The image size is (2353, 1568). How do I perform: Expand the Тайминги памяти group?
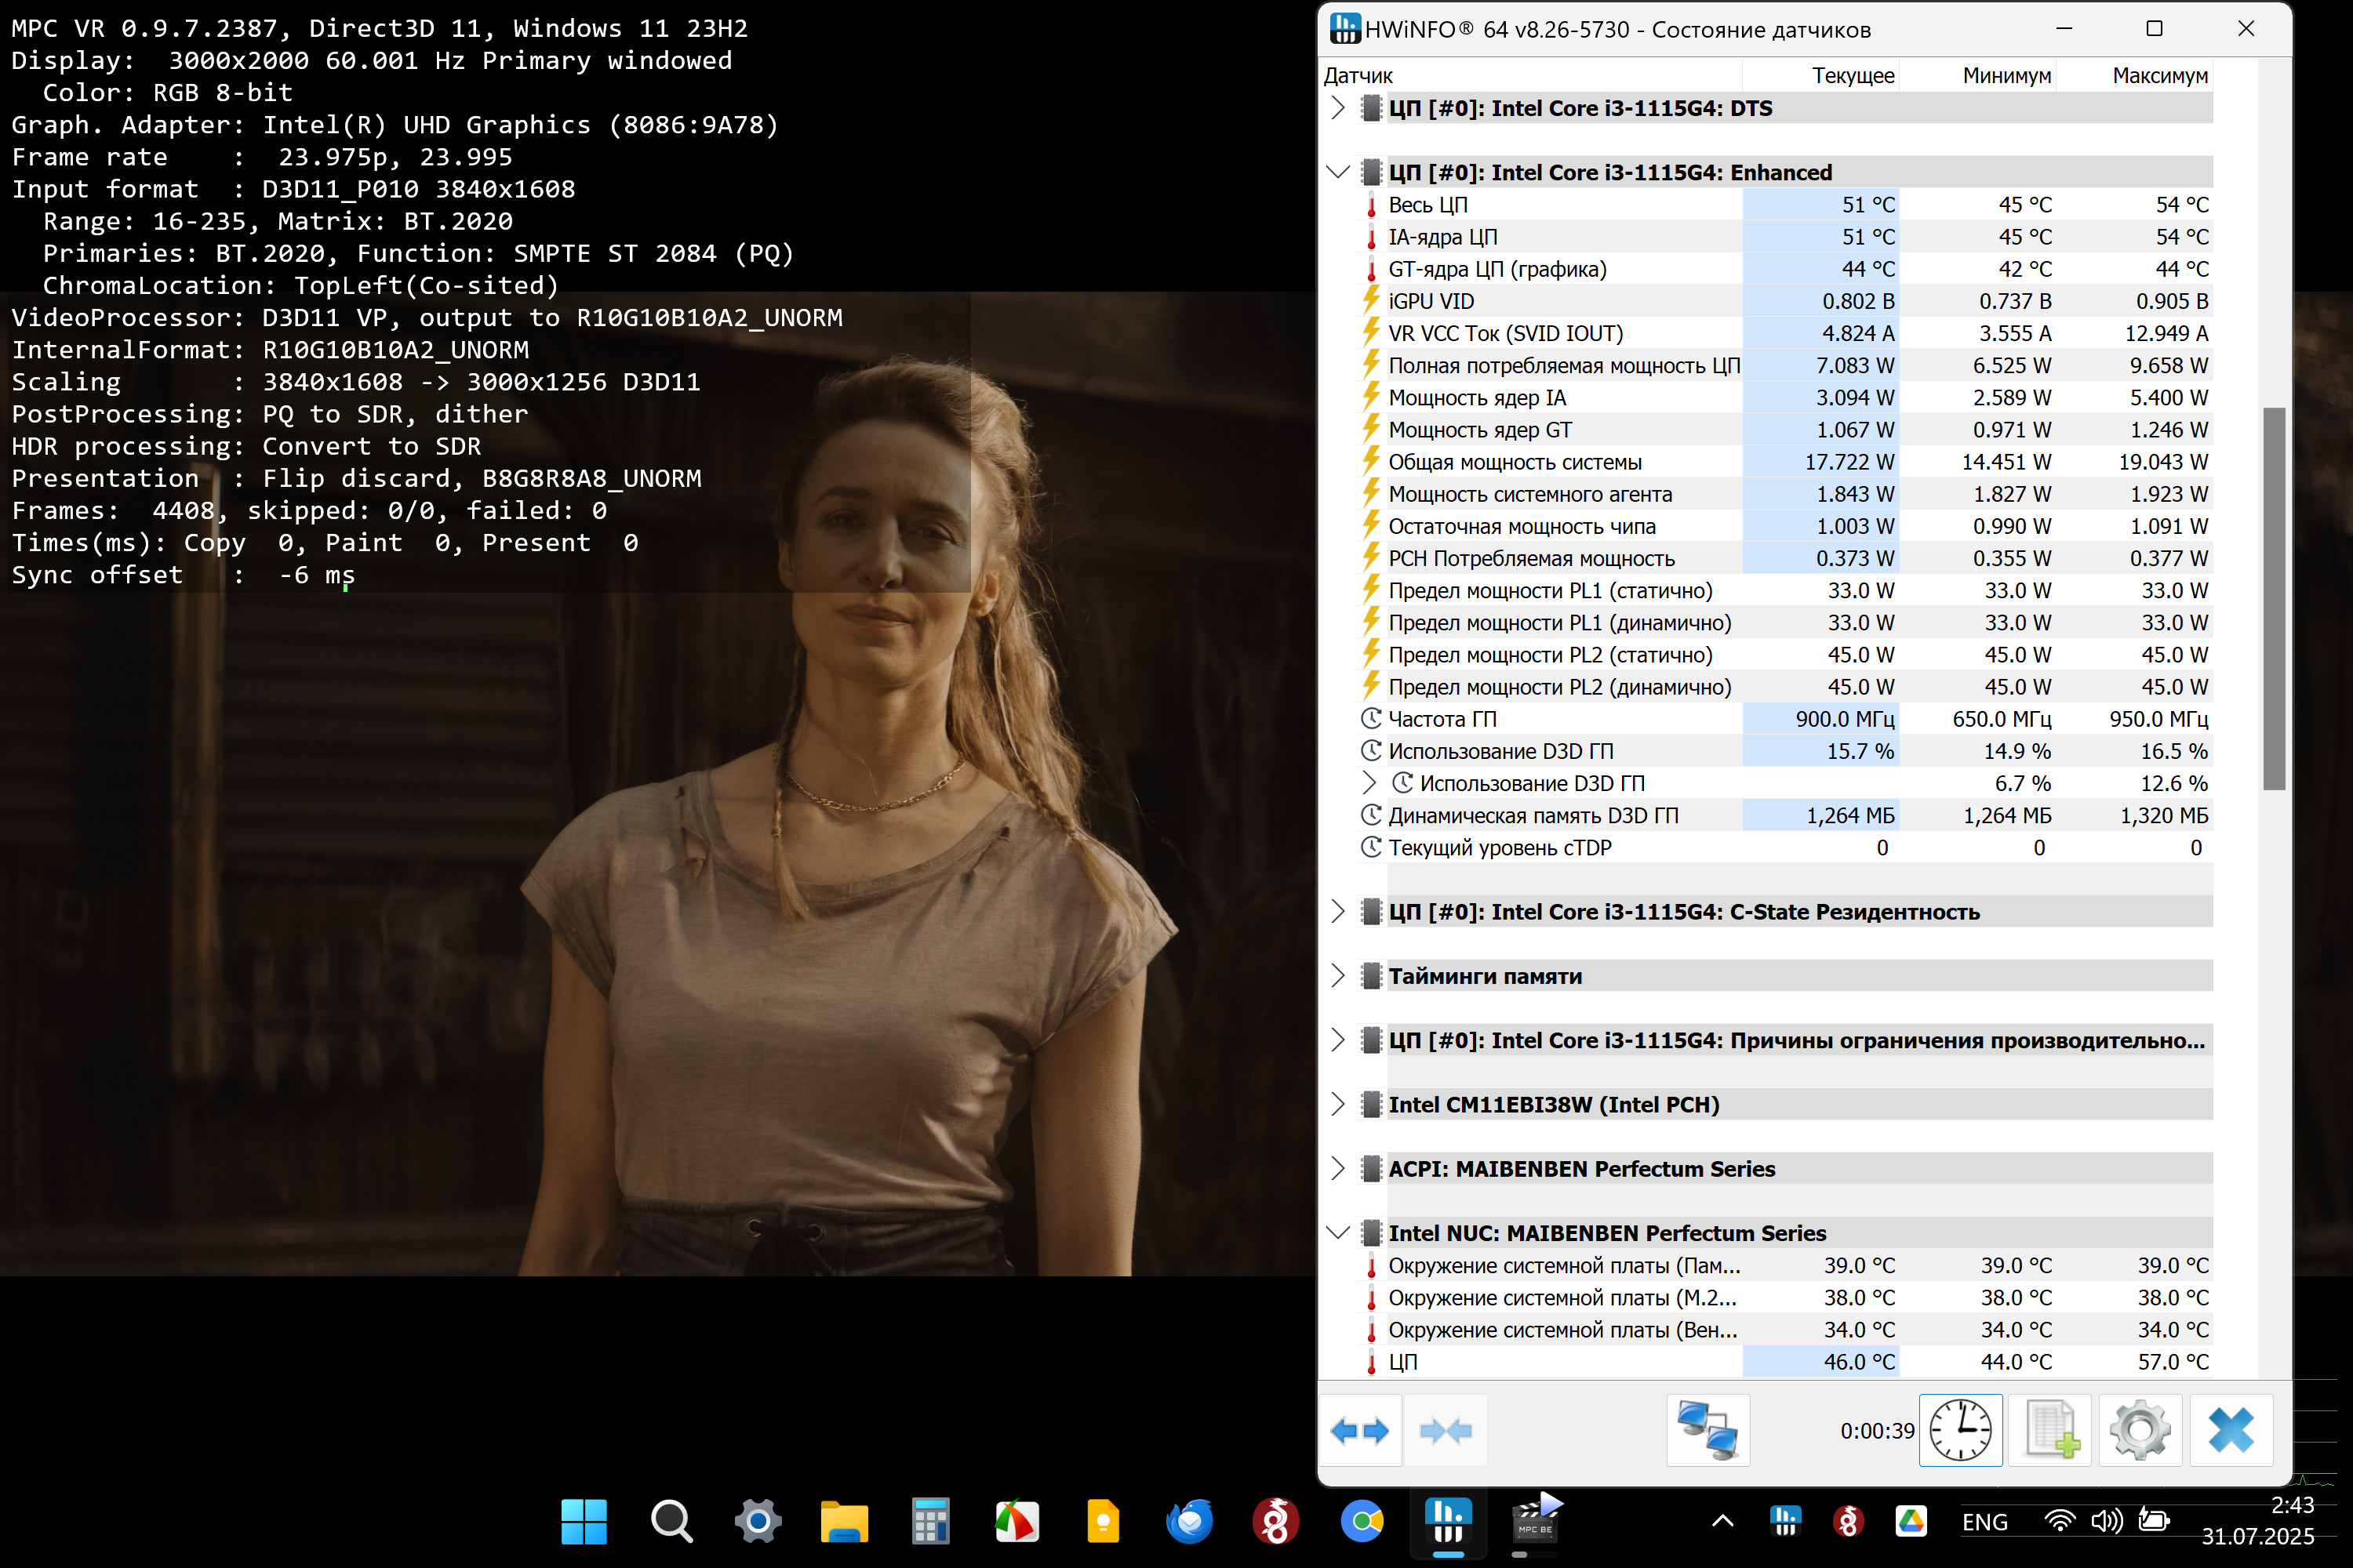[x=1337, y=976]
